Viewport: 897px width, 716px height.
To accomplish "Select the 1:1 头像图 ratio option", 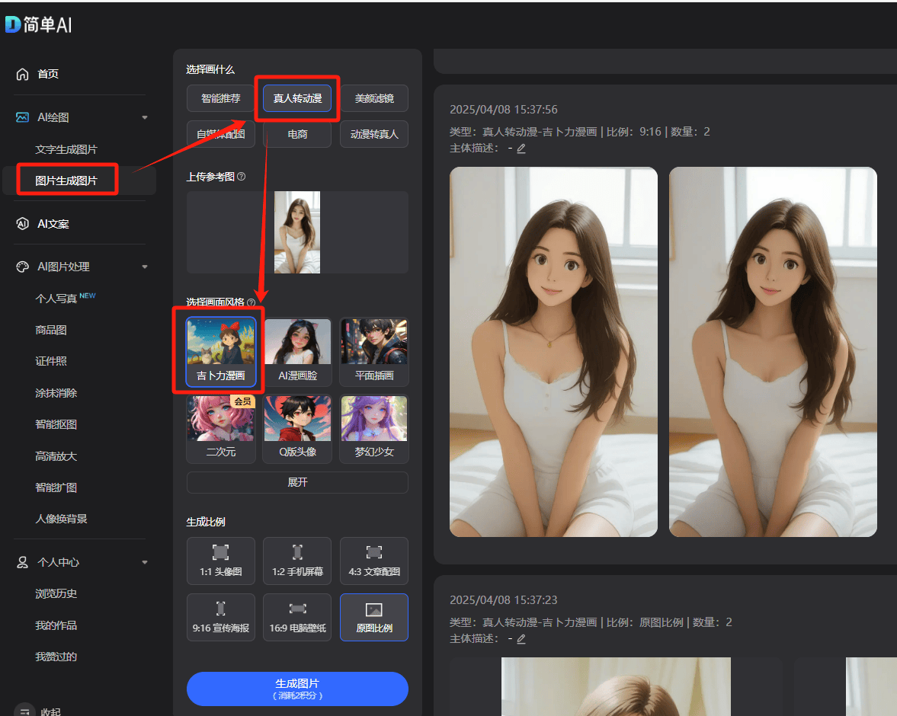I will (220, 561).
